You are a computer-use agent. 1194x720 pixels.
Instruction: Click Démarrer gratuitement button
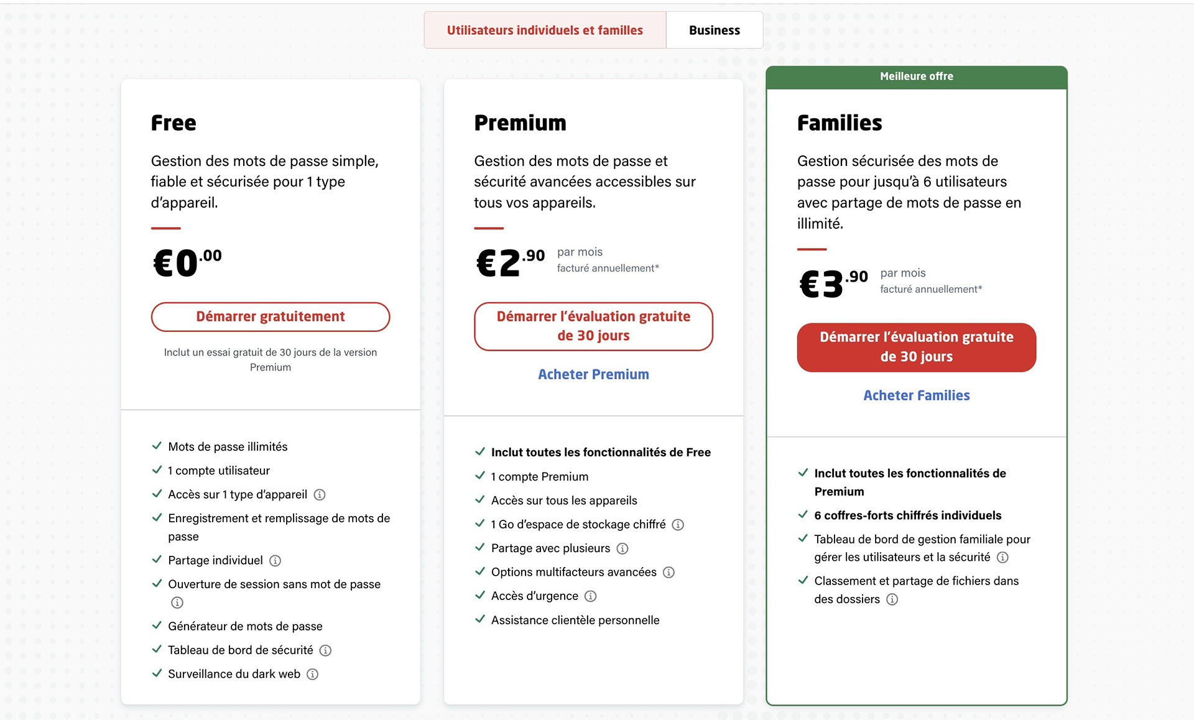coord(271,316)
